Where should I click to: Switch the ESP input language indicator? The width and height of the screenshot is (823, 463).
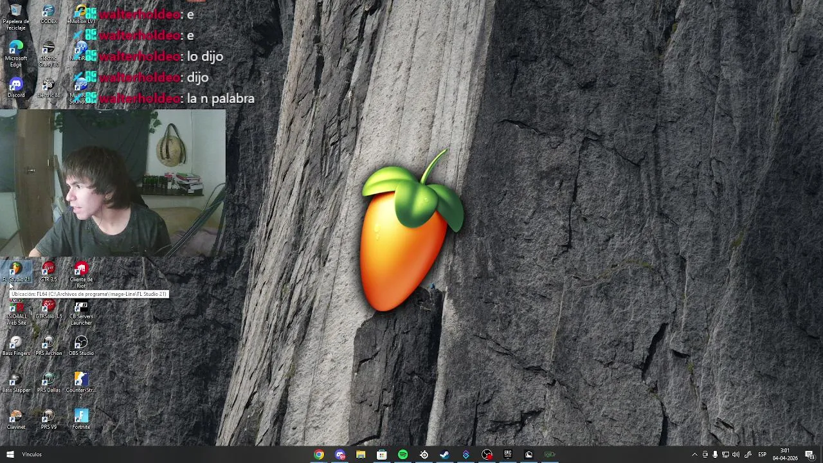click(762, 455)
